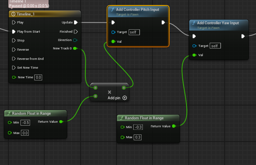Edit Max field showing 0.0

[x=25, y=133]
